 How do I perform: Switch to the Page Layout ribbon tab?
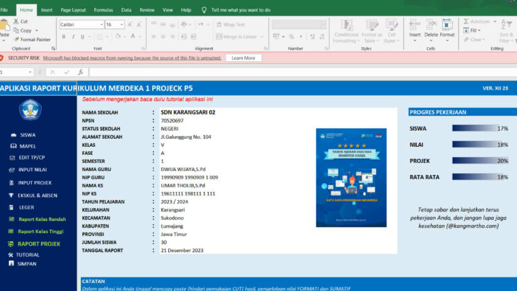(x=73, y=10)
